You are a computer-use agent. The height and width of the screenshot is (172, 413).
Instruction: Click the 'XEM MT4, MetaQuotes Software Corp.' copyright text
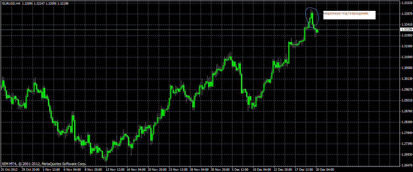tap(44, 163)
